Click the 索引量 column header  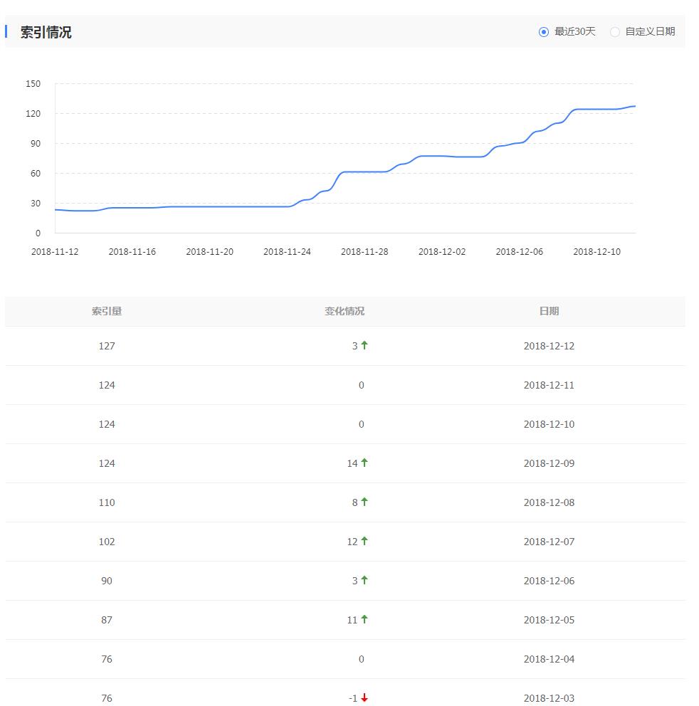click(x=107, y=311)
